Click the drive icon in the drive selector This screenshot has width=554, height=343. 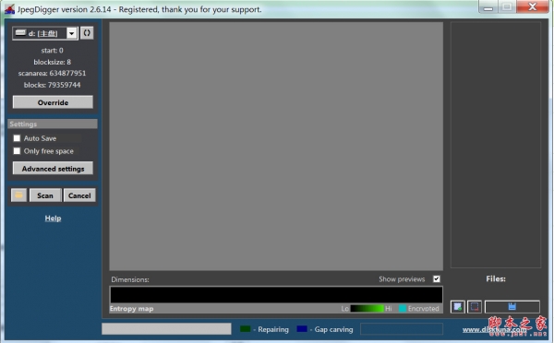click(21, 33)
